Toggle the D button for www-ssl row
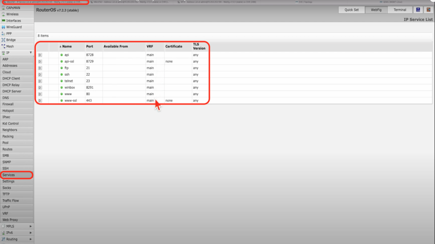Viewport: 435px width, 244px height. click(40, 100)
